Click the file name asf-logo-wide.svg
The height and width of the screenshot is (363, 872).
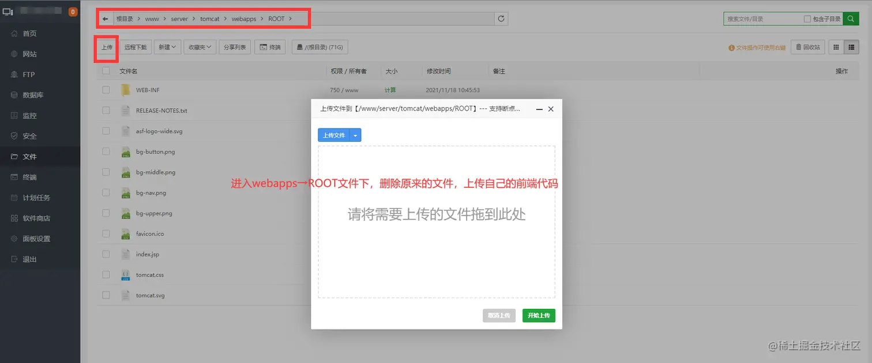(x=159, y=131)
